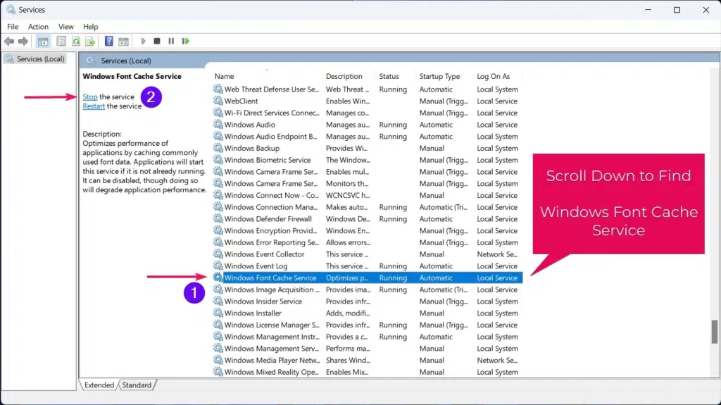The width and height of the screenshot is (721, 405).
Task: Click the Restart the service link
Action: pyautogui.click(x=94, y=106)
